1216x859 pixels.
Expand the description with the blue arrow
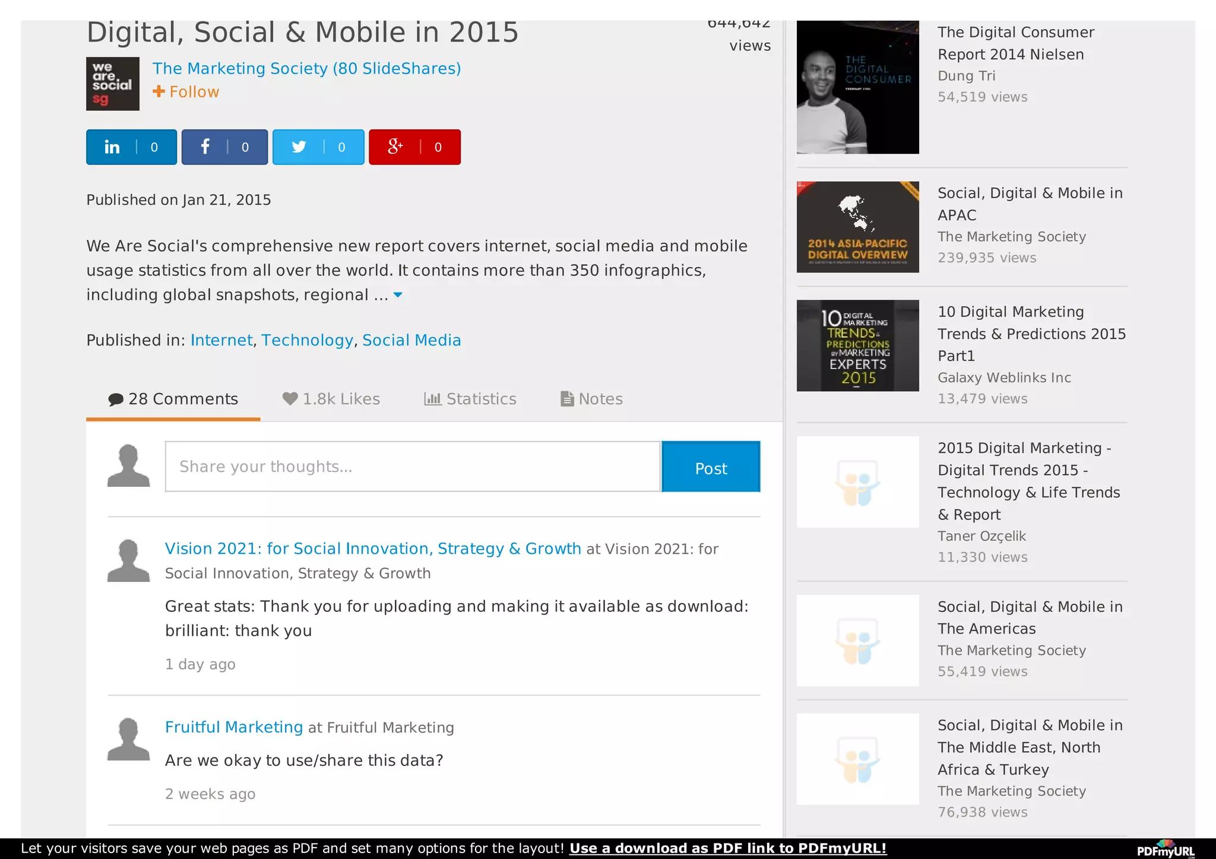tap(398, 294)
